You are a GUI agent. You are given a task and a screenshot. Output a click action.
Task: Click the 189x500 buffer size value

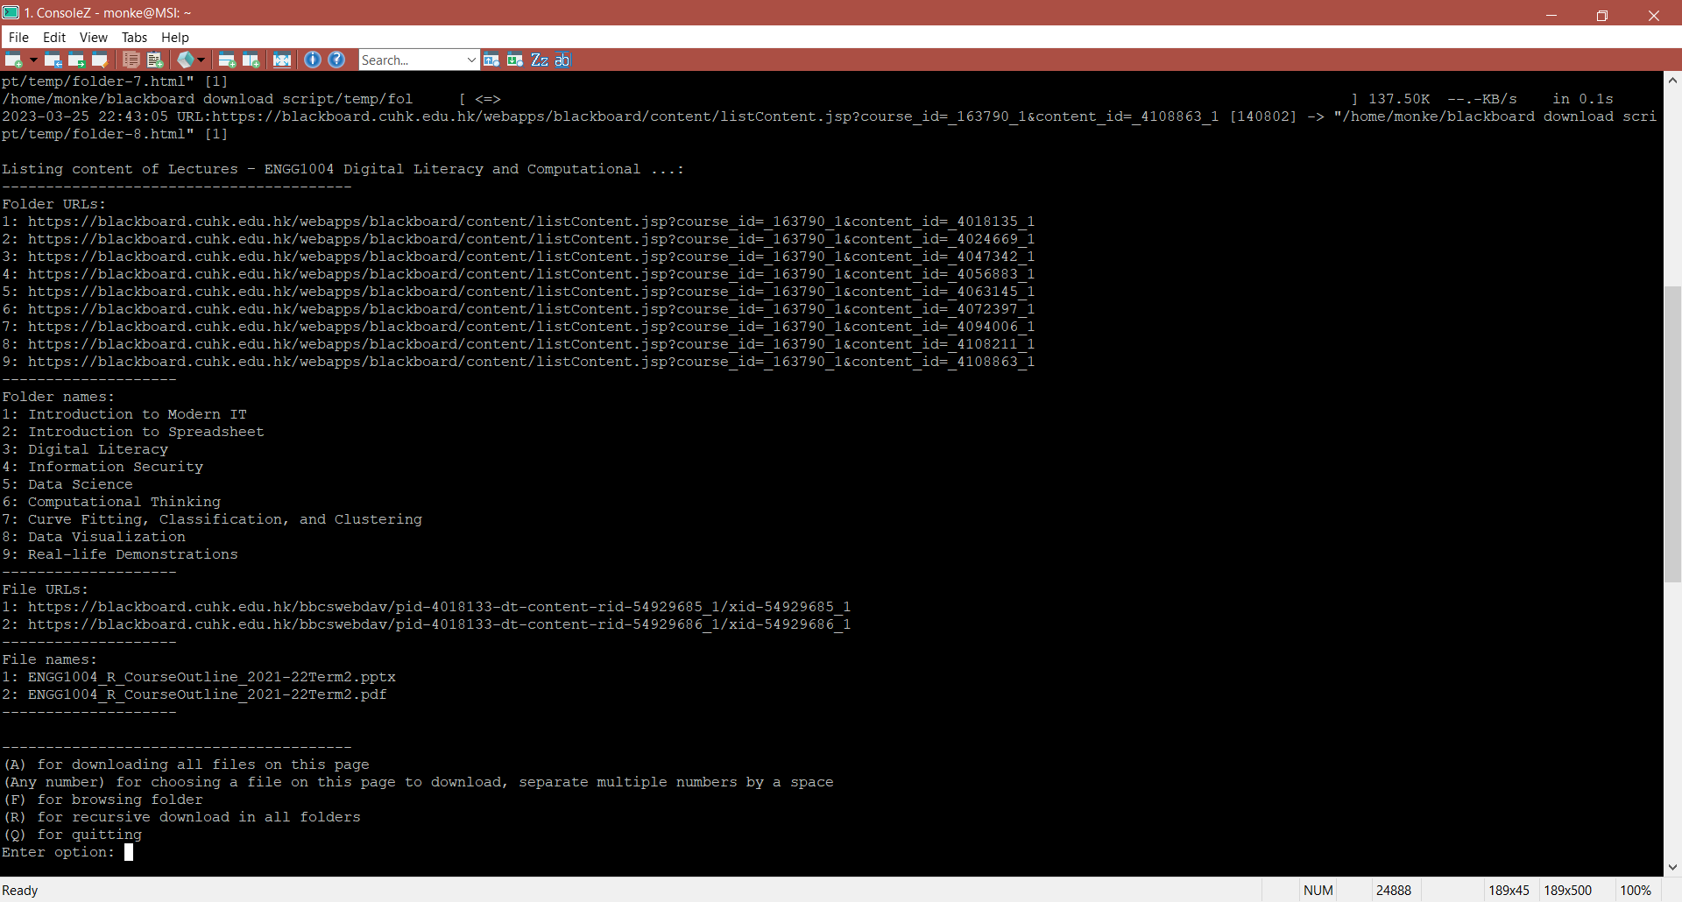(x=1567, y=890)
